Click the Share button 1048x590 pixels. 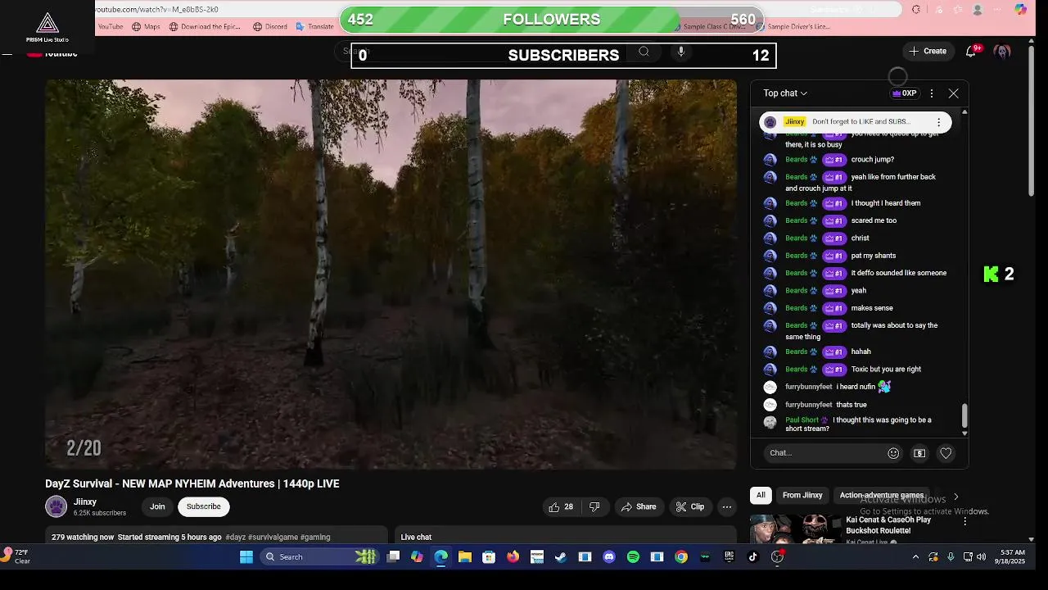(x=639, y=507)
